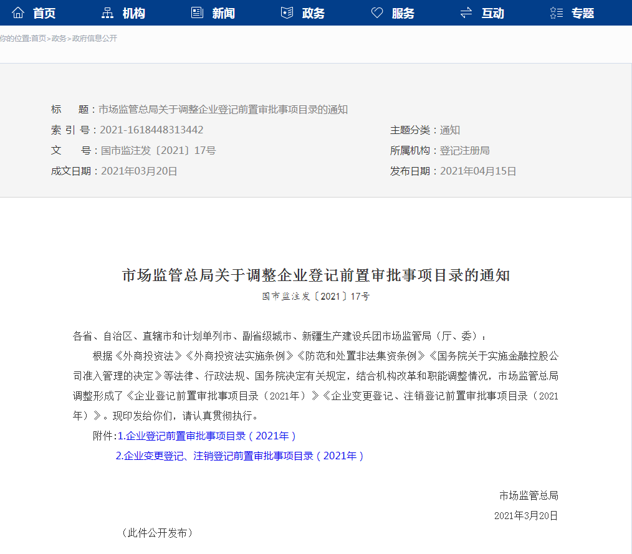Open the 互动 menu item
This screenshot has width=632, height=554.
[x=493, y=13]
